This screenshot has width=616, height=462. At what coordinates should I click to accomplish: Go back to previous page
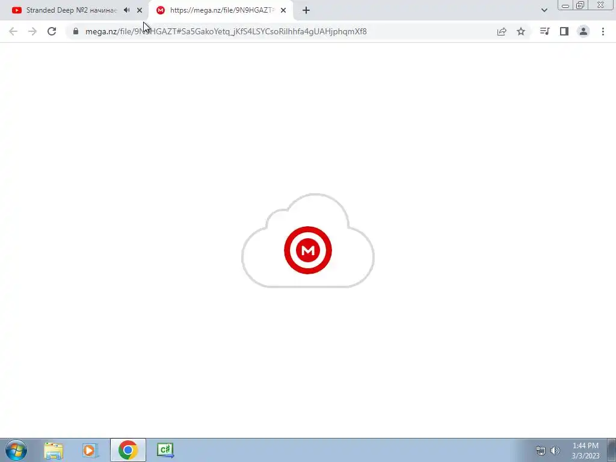(x=13, y=31)
